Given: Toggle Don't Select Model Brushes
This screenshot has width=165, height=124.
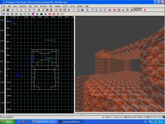Looking at the screenshot, I should click(x=110, y=10).
